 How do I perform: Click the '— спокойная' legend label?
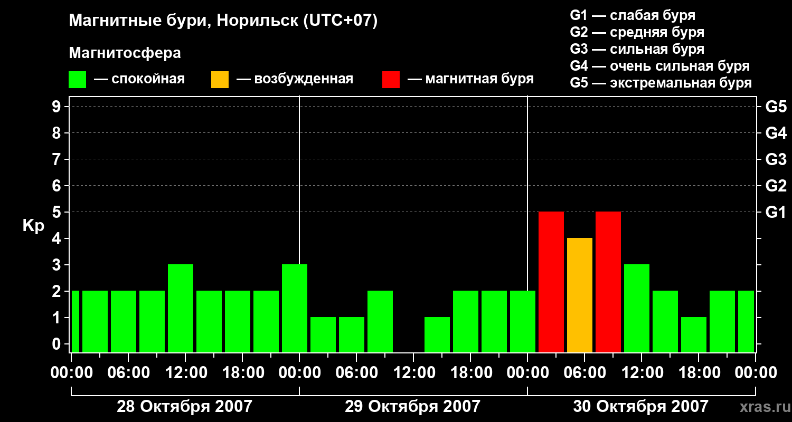tap(139, 79)
